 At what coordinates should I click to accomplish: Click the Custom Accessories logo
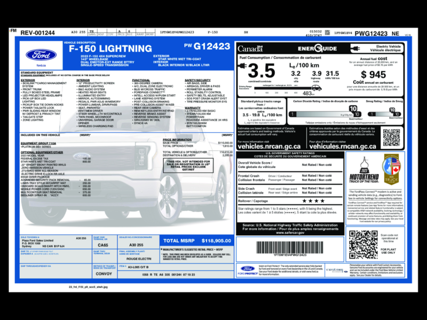tap(337, 270)
